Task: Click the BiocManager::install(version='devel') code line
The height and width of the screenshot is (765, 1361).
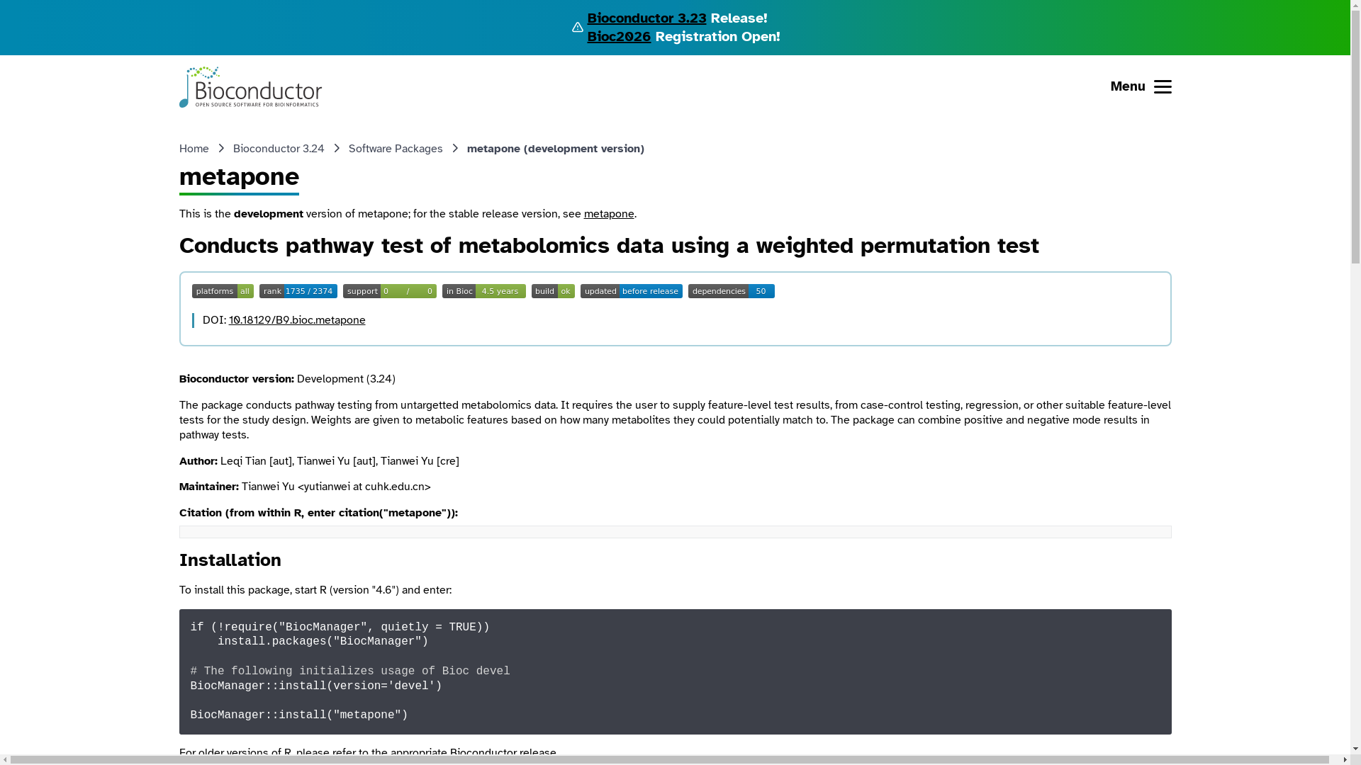Action: tap(316, 686)
